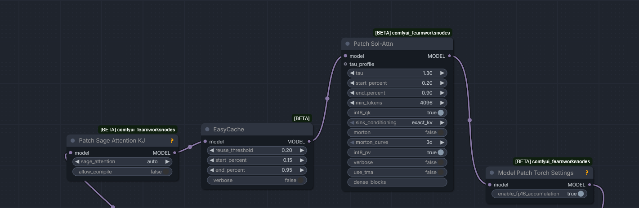Select the EasyCache node title bar

257,130
